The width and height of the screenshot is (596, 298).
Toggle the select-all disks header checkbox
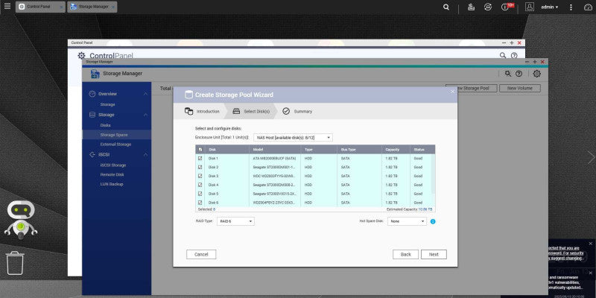coord(200,150)
